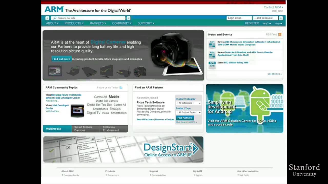The height and width of the screenshot is (184, 328).
Task: Click the Find Partners button
Action: point(184,118)
